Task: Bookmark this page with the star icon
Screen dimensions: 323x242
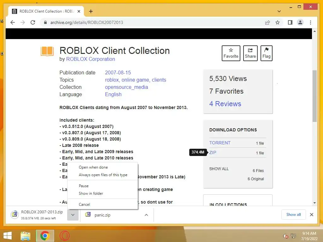Action: (x=278, y=22)
